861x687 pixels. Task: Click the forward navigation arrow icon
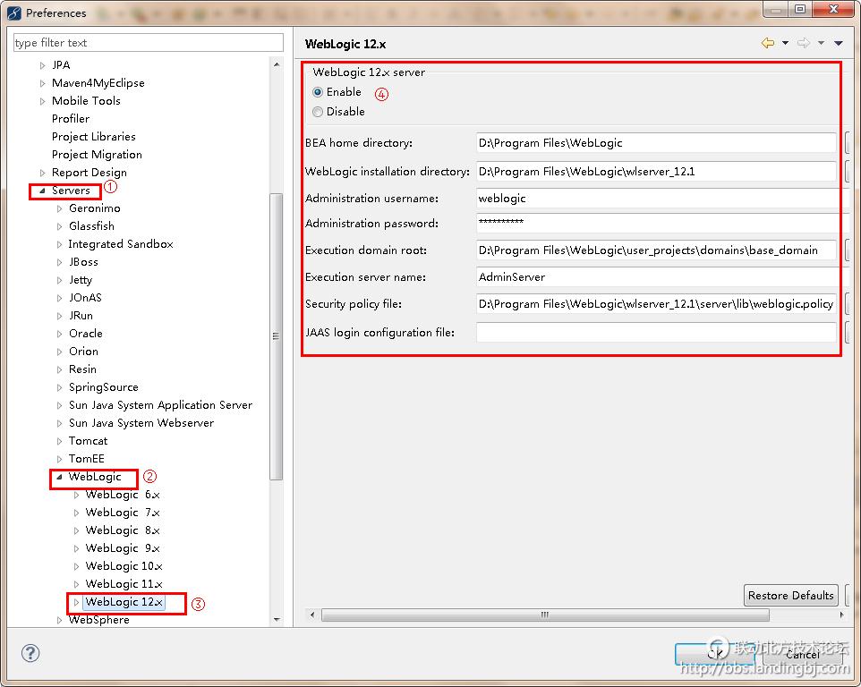(803, 43)
